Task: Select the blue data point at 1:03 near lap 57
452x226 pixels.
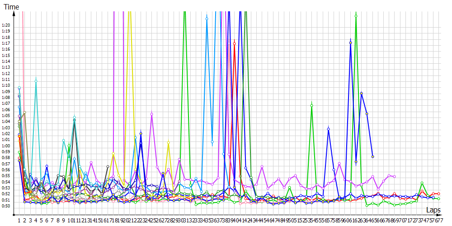Action: (329, 129)
